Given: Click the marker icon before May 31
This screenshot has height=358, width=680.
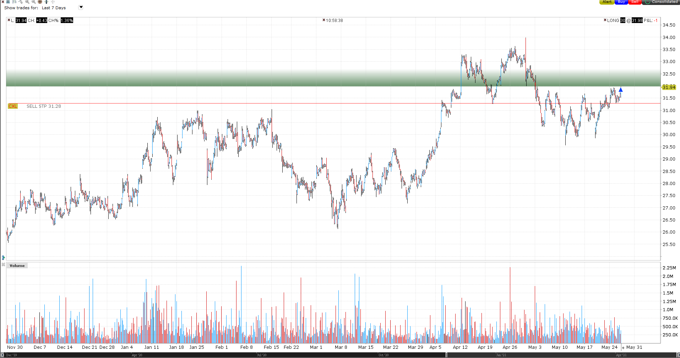Looking at the screenshot, I should (x=623, y=348).
